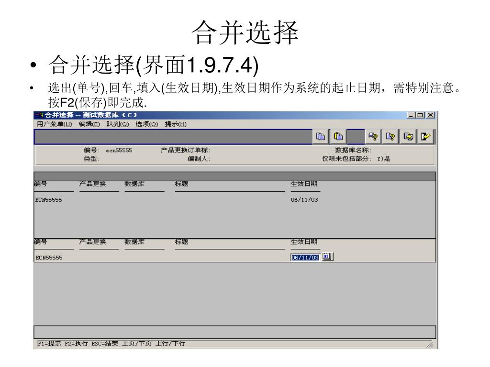Click the upper 数据库 column header
This screenshot has height=367, width=490.
(x=134, y=184)
